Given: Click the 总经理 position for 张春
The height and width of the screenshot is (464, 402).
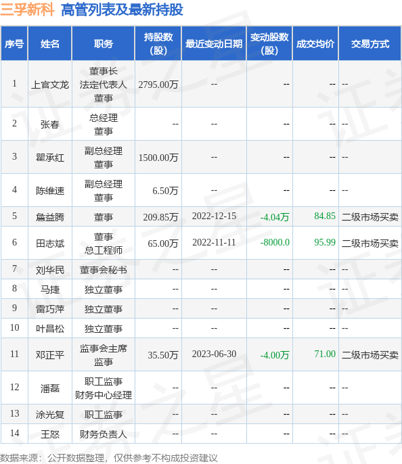Looking at the screenshot, I should coord(104,118).
